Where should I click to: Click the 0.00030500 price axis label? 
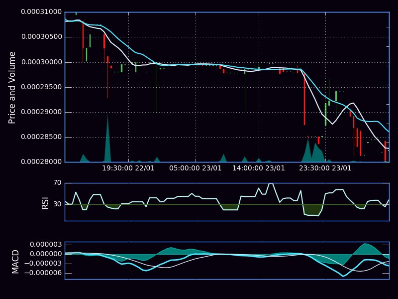click(42, 37)
